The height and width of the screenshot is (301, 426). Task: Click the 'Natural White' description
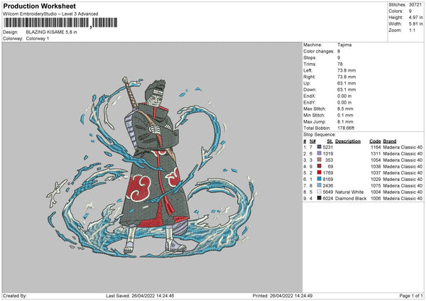[349, 192]
